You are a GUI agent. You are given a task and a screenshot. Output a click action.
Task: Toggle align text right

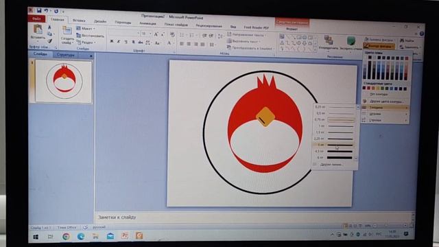point(196,44)
